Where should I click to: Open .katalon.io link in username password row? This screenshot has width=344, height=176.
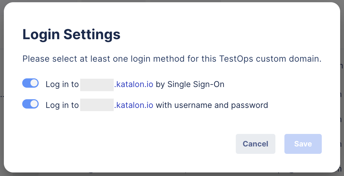[134, 105]
